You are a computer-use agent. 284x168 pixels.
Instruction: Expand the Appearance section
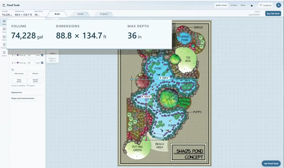[27, 92]
